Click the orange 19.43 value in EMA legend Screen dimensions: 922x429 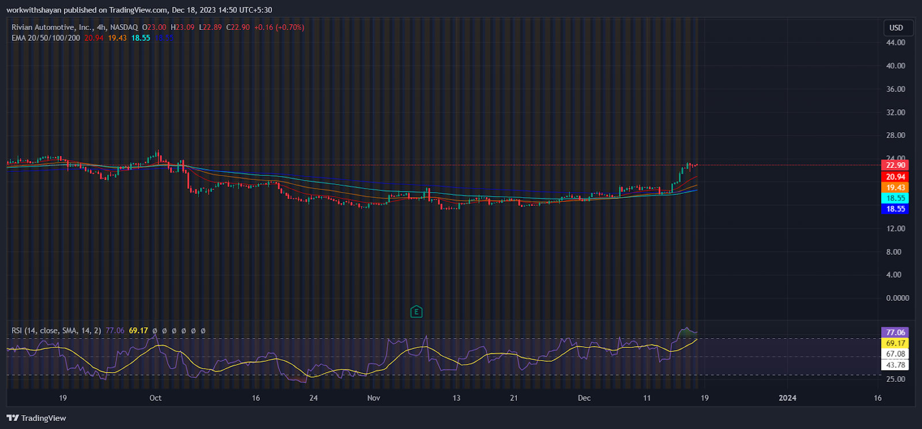118,38
